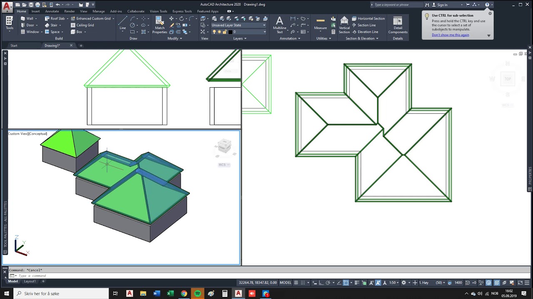Viewport: 533px width, 299px height.
Task: Toggle object snap in status bar
Action: (x=346, y=283)
